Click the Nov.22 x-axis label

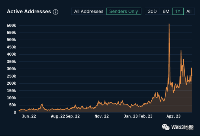(102, 116)
